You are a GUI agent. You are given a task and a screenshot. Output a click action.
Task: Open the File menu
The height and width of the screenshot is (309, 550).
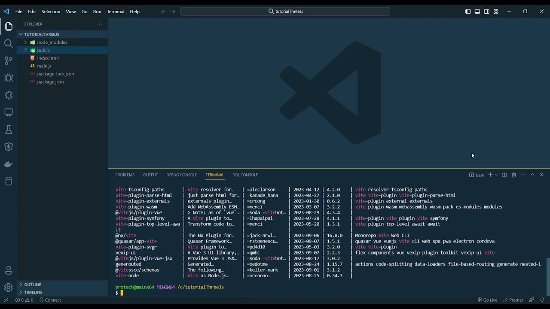tap(19, 12)
